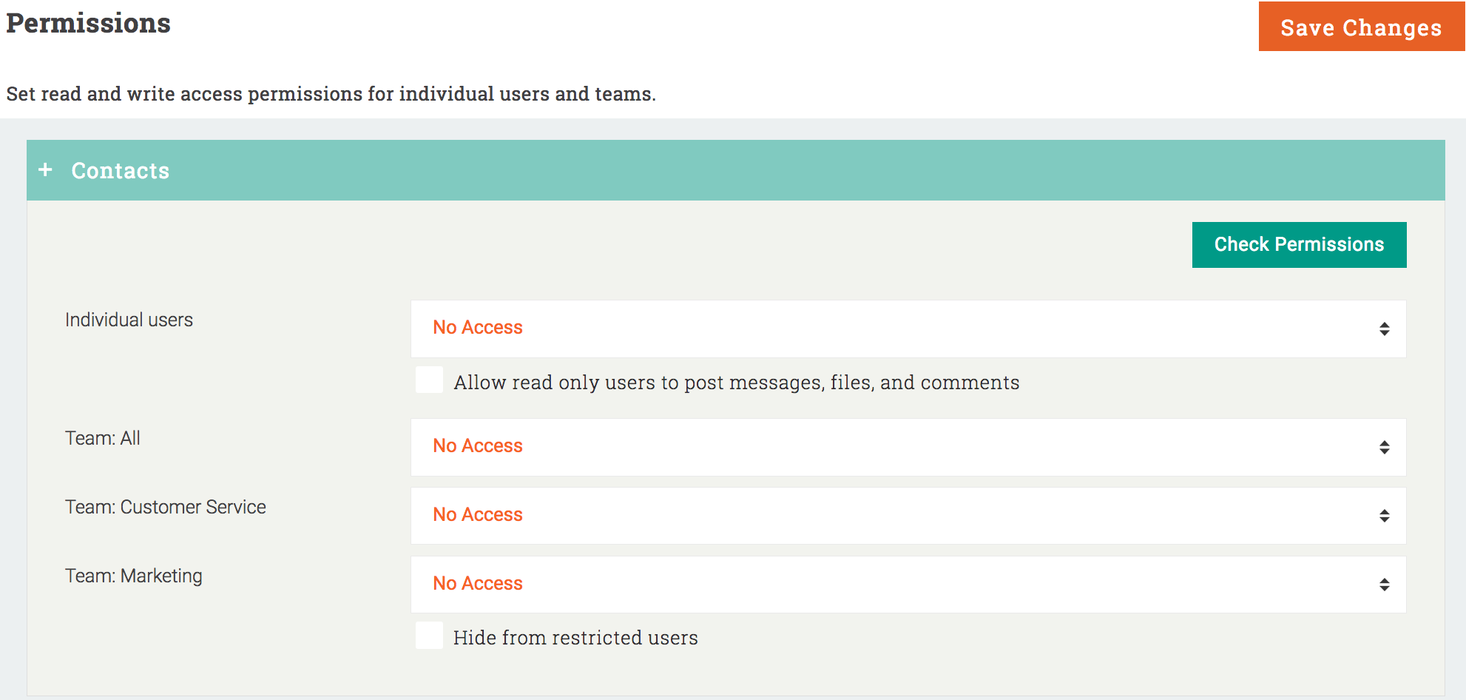The image size is (1466, 700).
Task: Click the 'Hide from restricted users' label
Action: (x=575, y=638)
